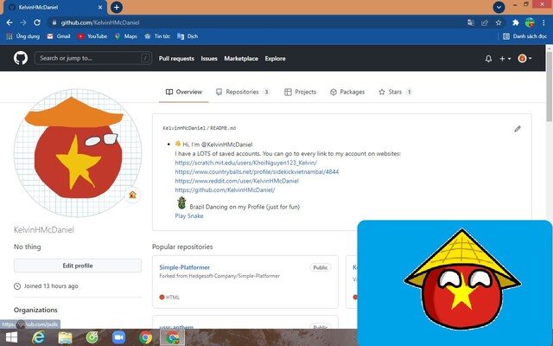553x346 pixels.
Task: Open the scratch.mit.edu profile link
Action: 245,163
